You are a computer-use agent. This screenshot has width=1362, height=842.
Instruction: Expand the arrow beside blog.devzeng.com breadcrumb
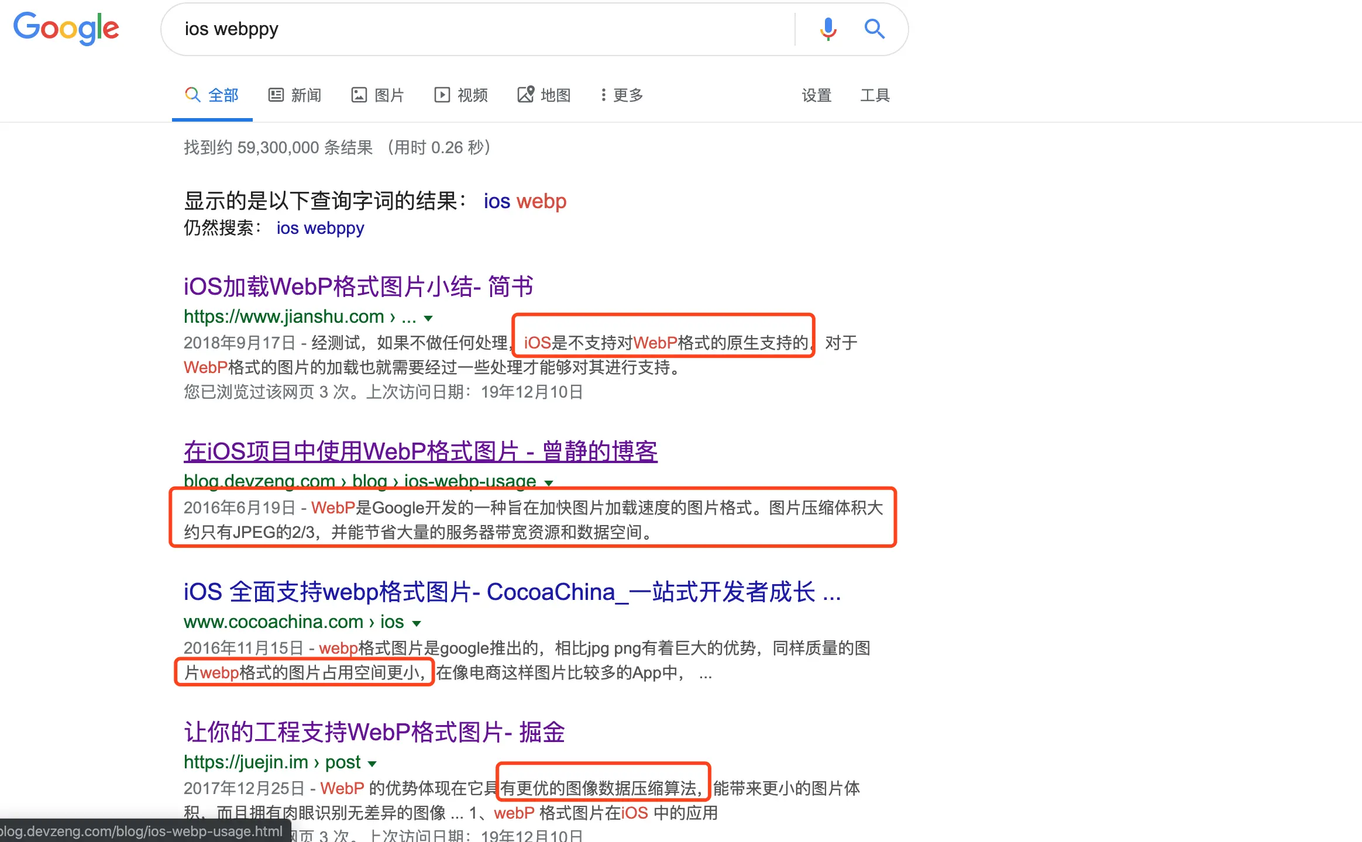[548, 482]
